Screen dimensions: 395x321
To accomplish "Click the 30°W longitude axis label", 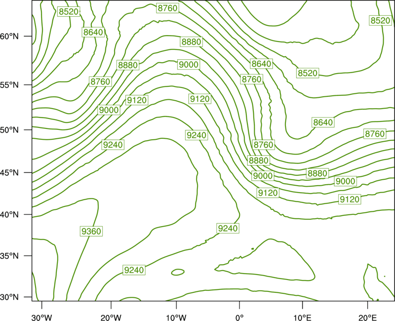I will coord(42,318).
